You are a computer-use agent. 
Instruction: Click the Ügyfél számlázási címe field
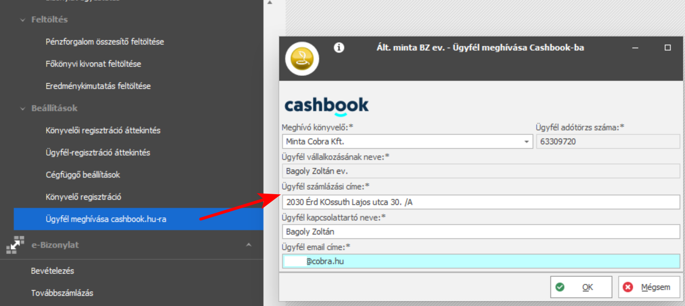point(481,202)
